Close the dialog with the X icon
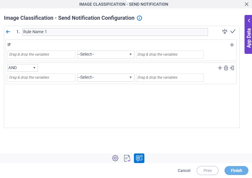252x178 pixels. (247, 4)
